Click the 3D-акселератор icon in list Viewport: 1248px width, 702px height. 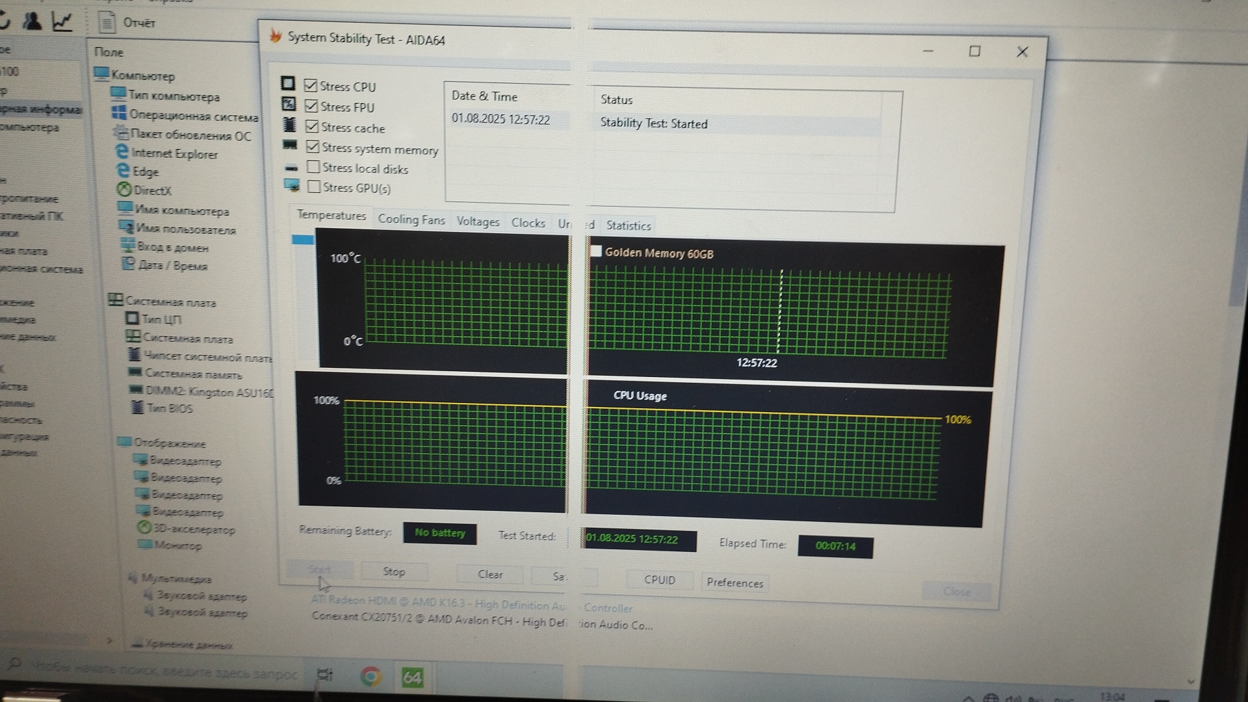tap(144, 528)
